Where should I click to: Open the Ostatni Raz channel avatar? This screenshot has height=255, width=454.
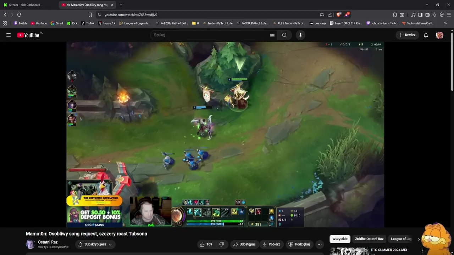coord(30,244)
